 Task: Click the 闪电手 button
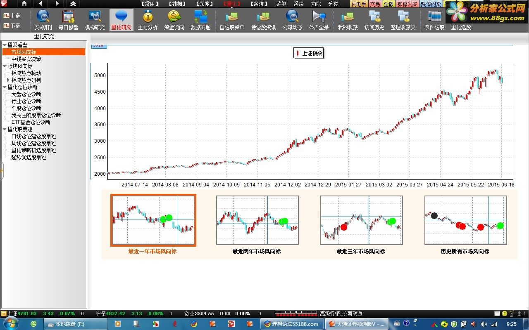(359, 4)
